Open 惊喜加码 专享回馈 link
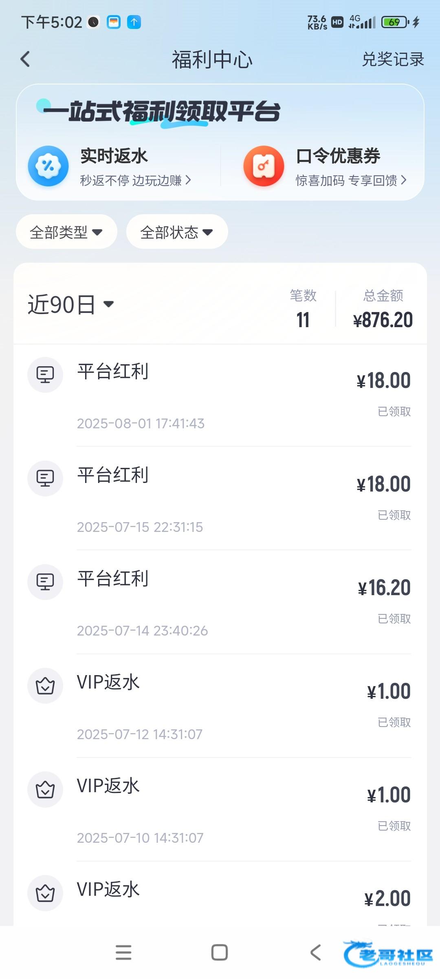 (351, 180)
